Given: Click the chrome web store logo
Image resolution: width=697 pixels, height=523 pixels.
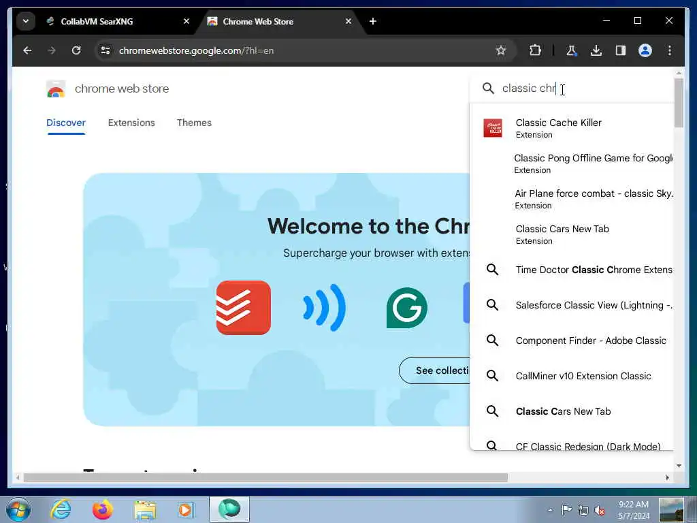Looking at the screenshot, I should click(108, 89).
